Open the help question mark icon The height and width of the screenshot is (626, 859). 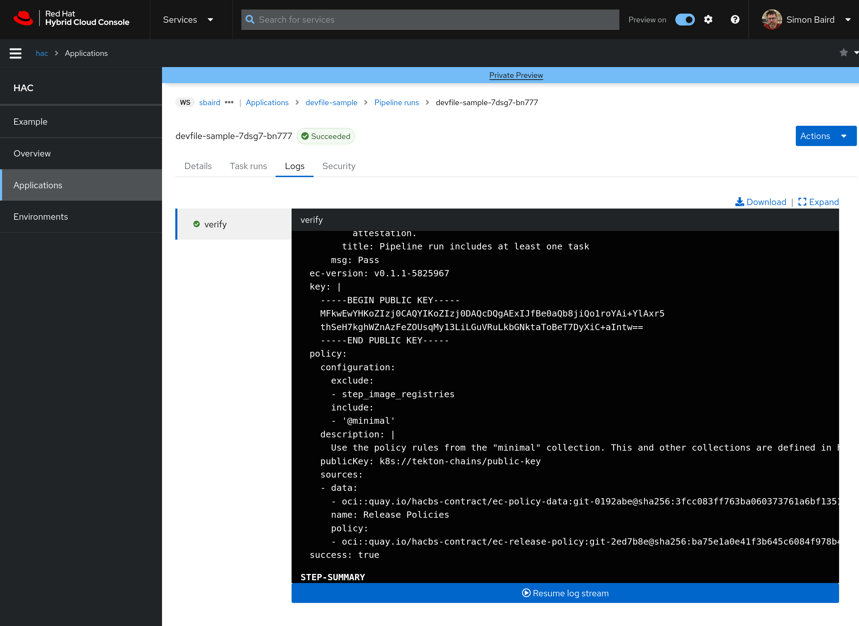point(735,20)
